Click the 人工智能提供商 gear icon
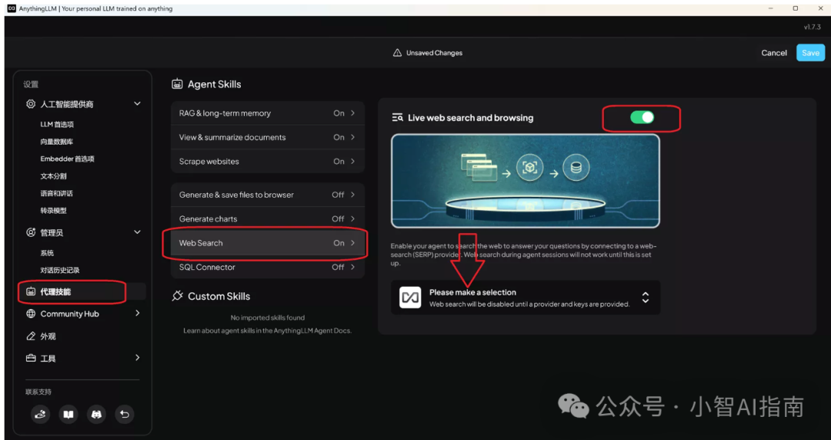The width and height of the screenshot is (831, 440). [31, 104]
